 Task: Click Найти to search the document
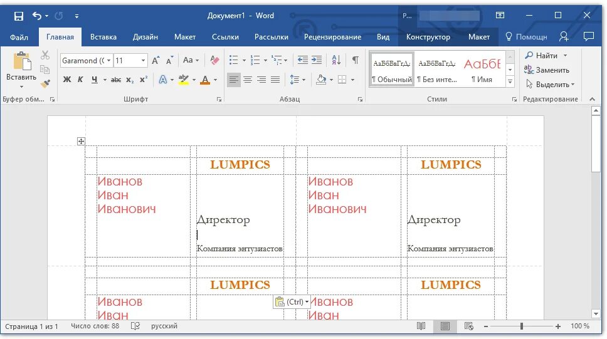542,56
